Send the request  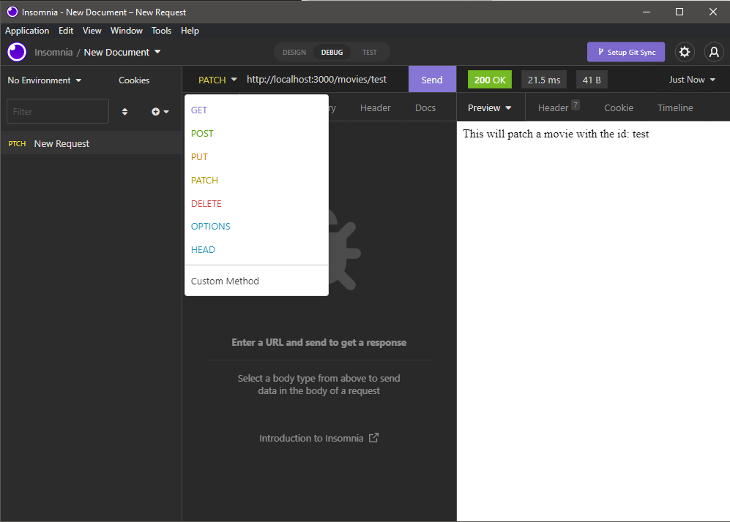point(432,80)
